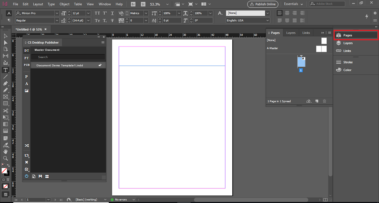379x203 pixels.
Task: Open the 12 pt font size dropdown
Action: [88, 13]
